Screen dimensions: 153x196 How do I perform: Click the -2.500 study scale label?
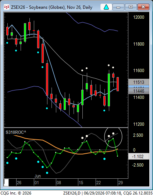(x=138, y=165)
